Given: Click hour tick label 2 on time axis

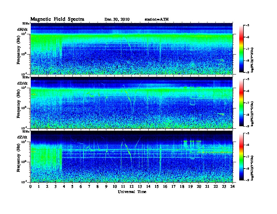Looking at the screenshot, I should click(47, 186).
